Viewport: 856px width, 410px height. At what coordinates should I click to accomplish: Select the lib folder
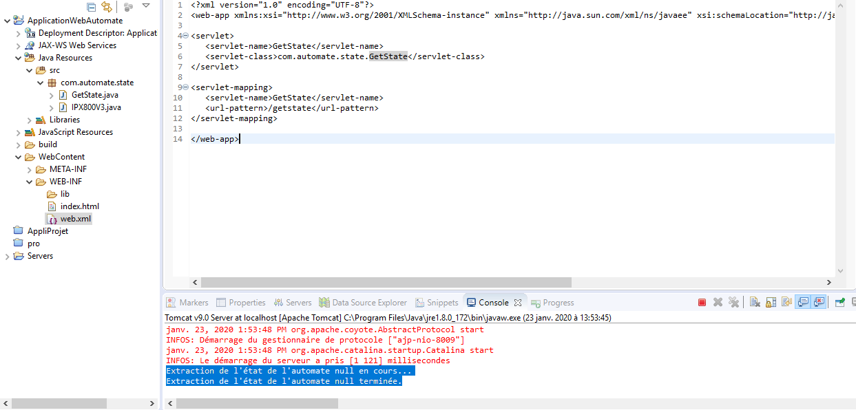point(65,194)
